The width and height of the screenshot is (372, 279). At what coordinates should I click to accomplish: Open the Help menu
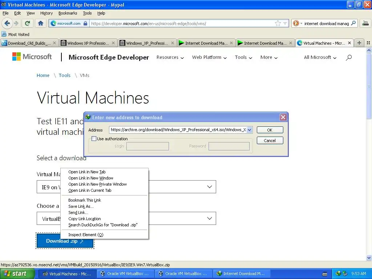click(x=101, y=13)
